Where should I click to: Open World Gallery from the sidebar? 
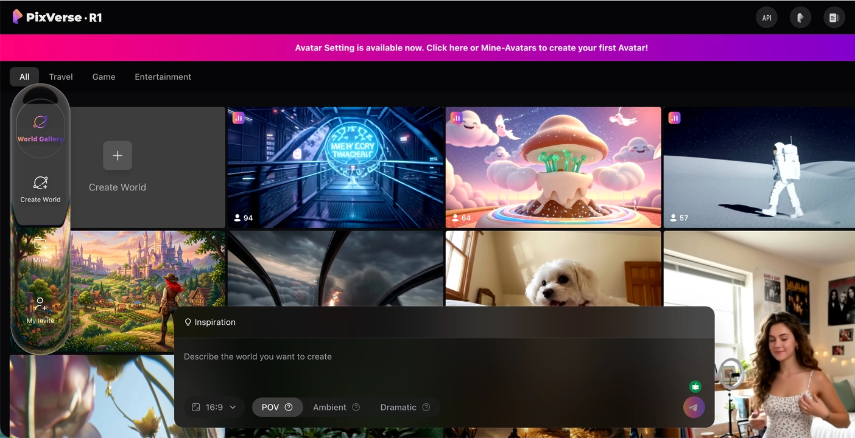tap(40, 128)
